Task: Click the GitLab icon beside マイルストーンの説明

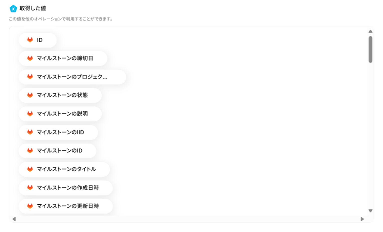Action: coord(30,114)
